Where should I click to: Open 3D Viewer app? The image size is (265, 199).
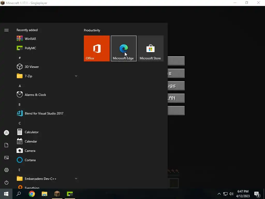pos(47,67)
